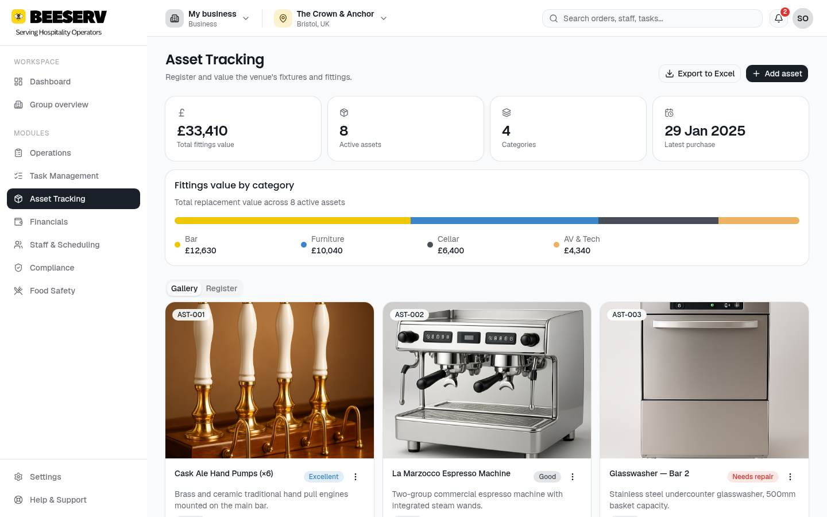Click the search magnifier icon

tap(554, 18)
